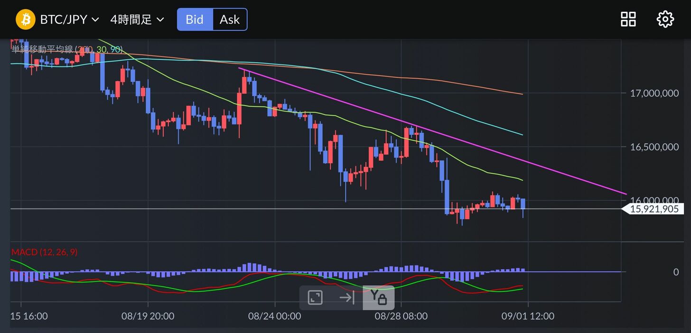Click the 17,000,000 price axis label
This screenshot has width=691, height=333.
point(654,93)
